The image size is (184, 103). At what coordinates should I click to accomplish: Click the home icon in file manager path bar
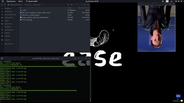pos(8,5)
